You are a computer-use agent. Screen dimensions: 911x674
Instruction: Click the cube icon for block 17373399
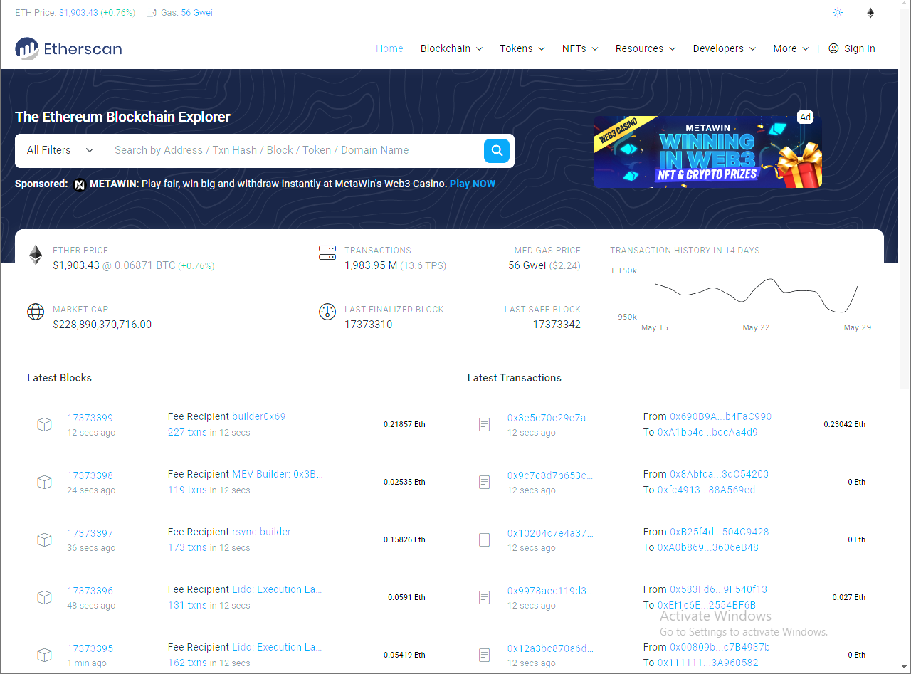click(x=44, y=424)
